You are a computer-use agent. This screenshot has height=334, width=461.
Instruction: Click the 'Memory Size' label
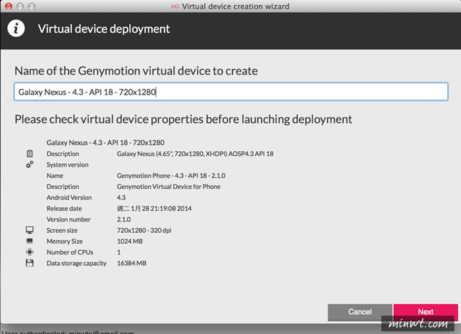click(x=65, y=241)
